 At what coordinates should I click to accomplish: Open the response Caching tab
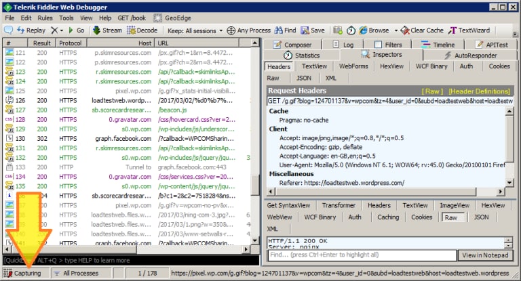click(388, 217)
